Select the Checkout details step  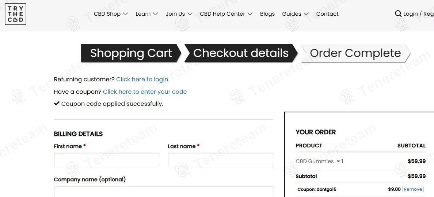pyautogui.click(x=241, y=53)
